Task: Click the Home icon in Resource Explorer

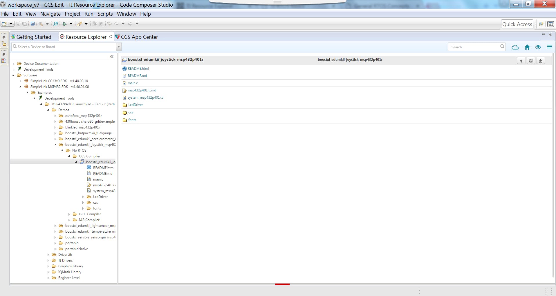Action: (x=527, y=47)
